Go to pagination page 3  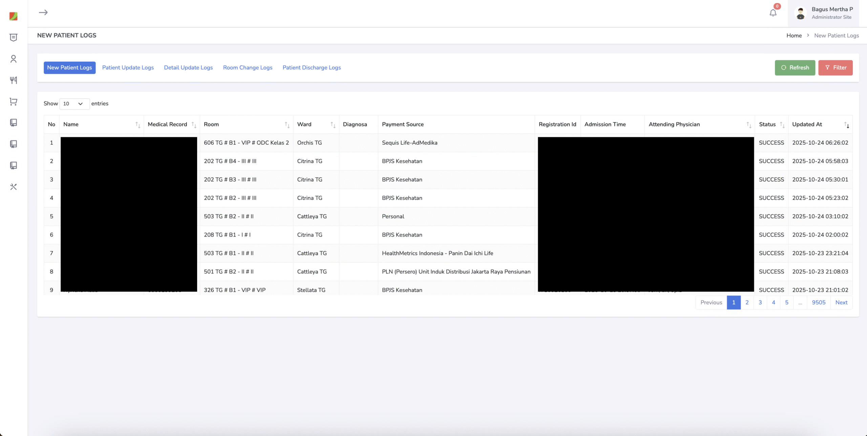click(760, 303)
